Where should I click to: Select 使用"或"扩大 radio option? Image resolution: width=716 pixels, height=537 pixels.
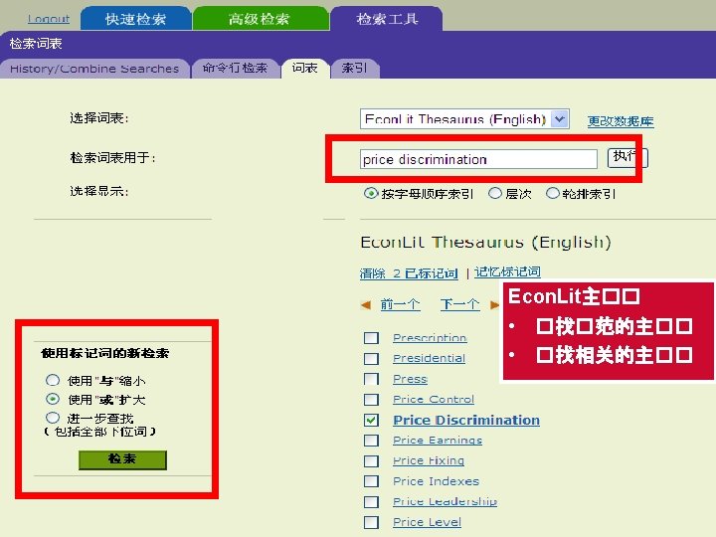(x=53, y=399)
